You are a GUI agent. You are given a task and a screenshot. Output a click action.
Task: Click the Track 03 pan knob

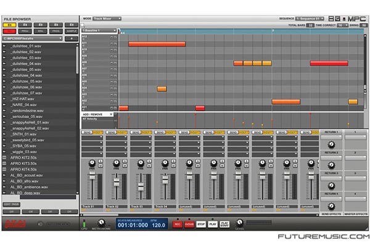[141, 162]
